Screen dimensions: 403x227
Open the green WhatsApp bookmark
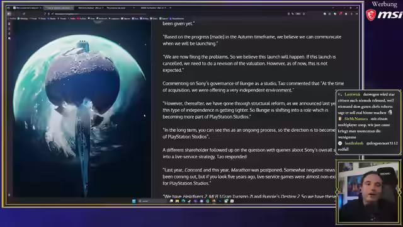(x=23, y=18)
